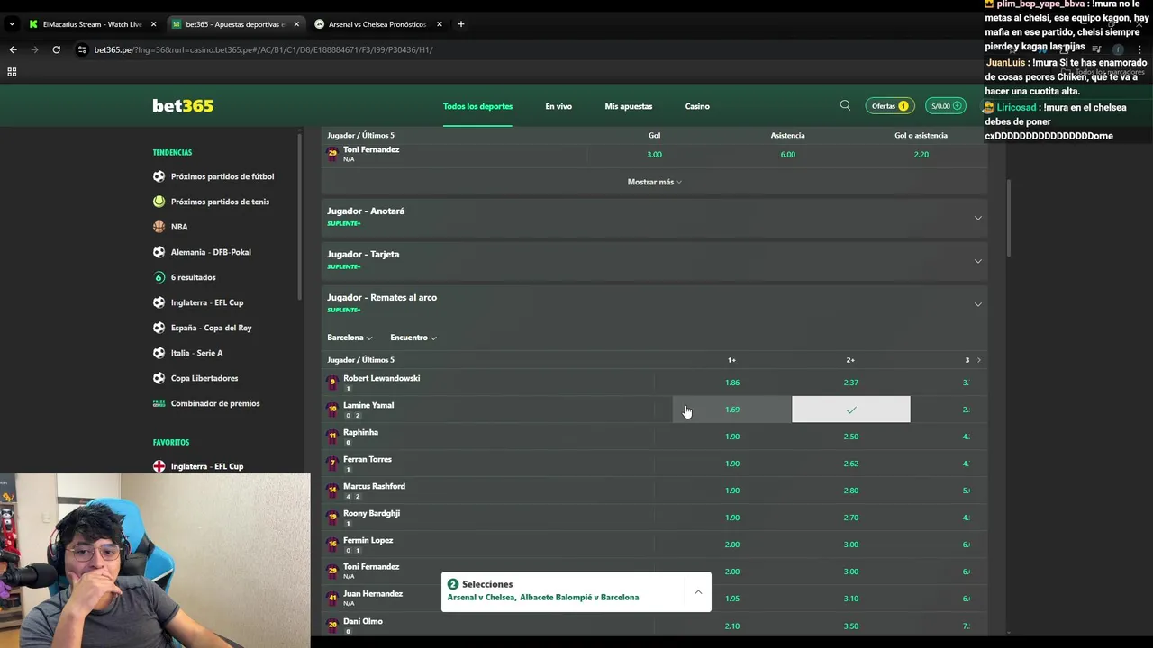Open Combinador de premios link
Screen dimensions: 1153x648
215,403
